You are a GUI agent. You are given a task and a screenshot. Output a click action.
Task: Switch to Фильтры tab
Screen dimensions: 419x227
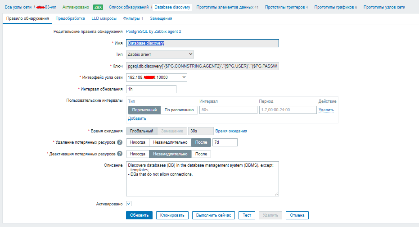coord(133,18)
